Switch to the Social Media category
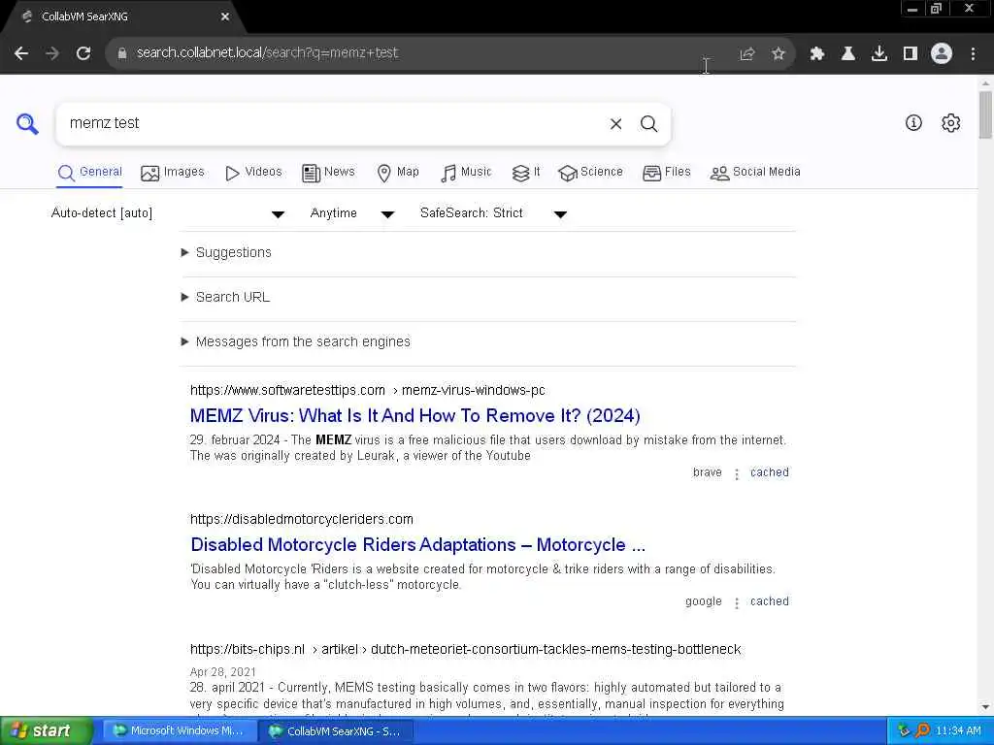994x745 pixels. [755, 173]
